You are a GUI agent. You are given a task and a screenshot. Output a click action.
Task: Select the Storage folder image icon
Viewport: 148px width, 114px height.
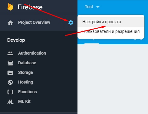(10, 73)
